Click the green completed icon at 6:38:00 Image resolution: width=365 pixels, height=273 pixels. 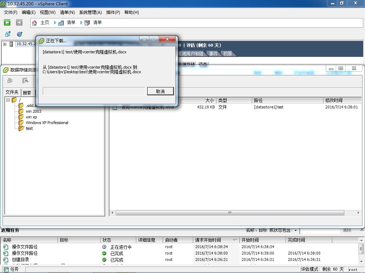104,253
